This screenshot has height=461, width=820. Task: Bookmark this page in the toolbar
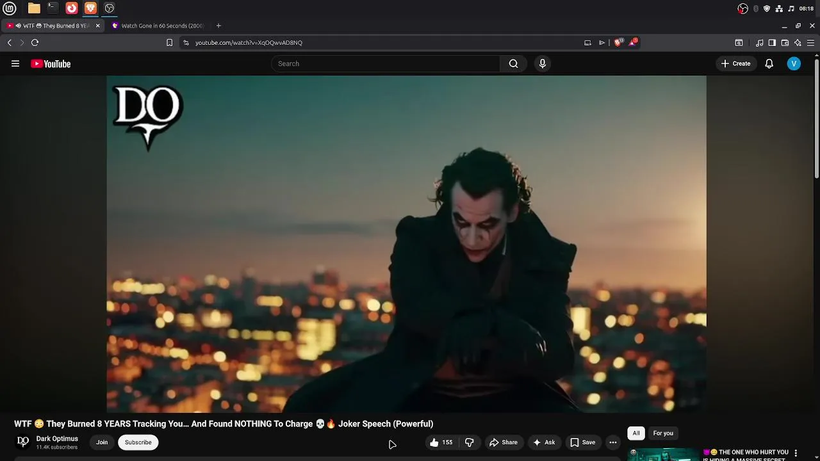pyautogui.click(x=169, y=42)
